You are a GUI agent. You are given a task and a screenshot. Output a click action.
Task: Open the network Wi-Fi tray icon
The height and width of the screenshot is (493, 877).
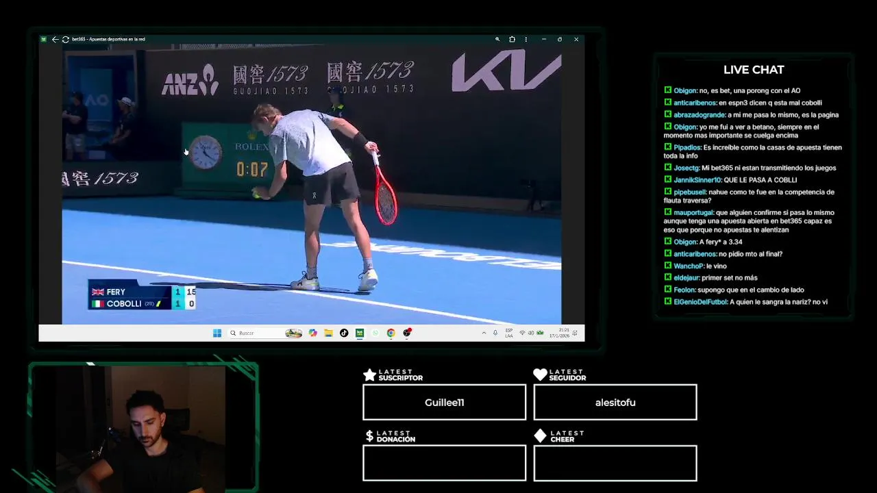(522, 333)
